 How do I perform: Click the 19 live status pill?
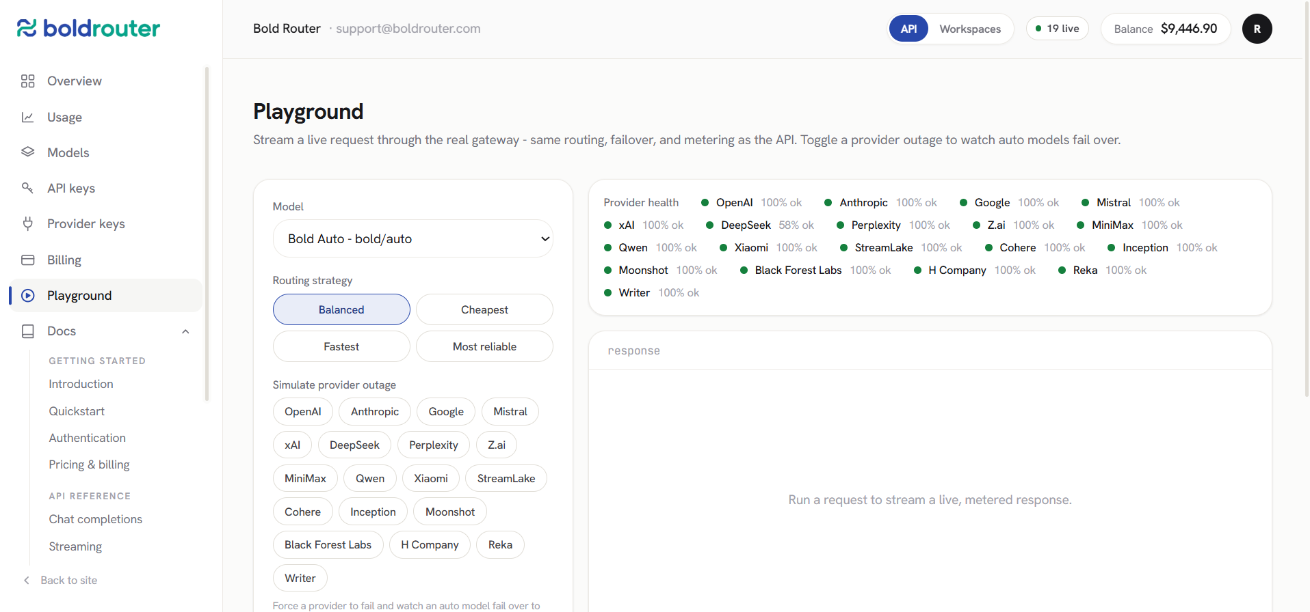1058,29
